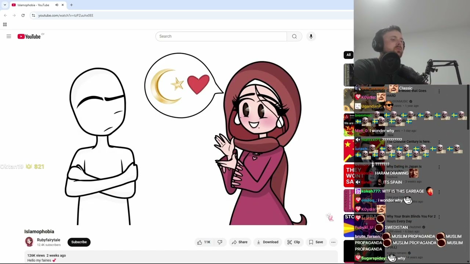This screenshot has height=264, width=470.
Task: Save the video to a playlist
Action: point(316,242)
